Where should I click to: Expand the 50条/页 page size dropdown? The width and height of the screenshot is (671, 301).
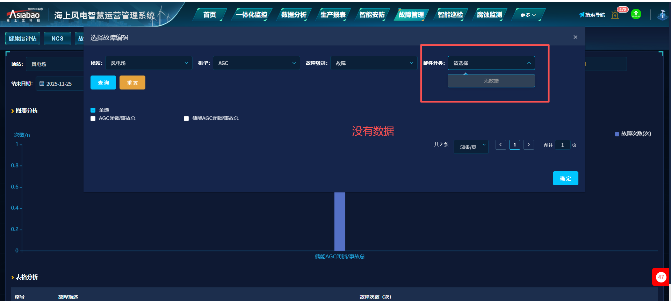click(471, 147)
